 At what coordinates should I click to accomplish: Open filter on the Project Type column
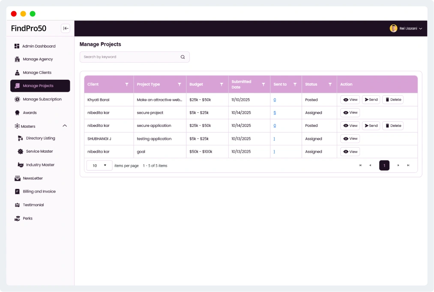[x=180, y=84]
